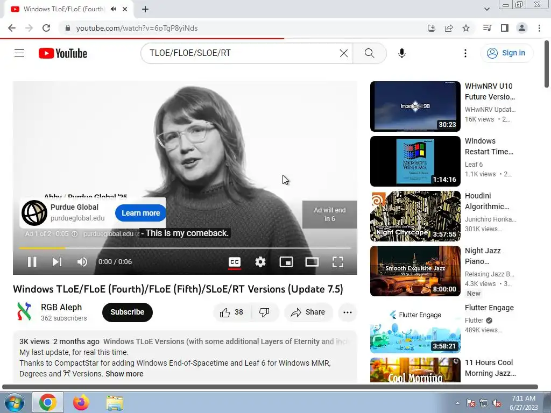Click the search magnifier button
Image resolution: width=551 pixels, height=413 pixels.
click(369, 53)
